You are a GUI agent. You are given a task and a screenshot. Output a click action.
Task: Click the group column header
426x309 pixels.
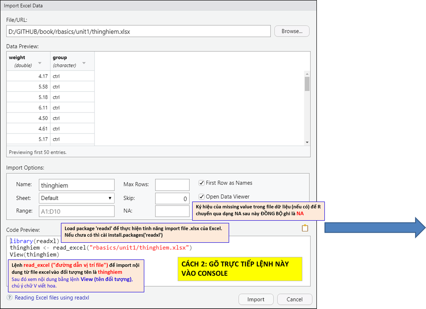(x=72, y=61)
